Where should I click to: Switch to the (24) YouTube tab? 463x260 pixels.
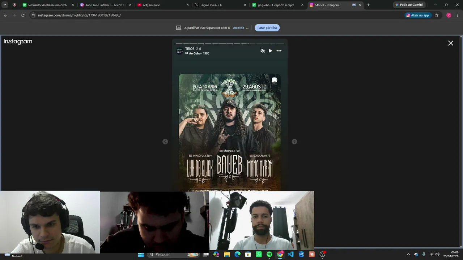[163, 5]
